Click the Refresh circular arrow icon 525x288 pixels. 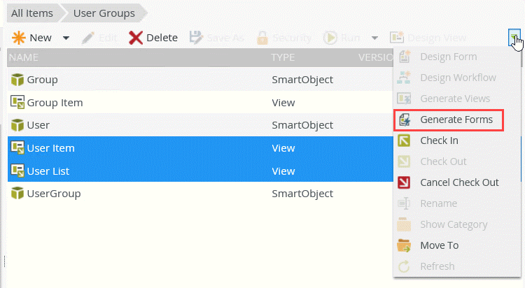pos(404,266)
